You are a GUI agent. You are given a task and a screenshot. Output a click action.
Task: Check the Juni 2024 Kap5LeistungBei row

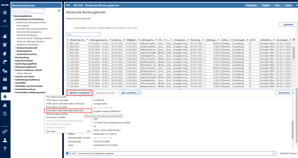[68, 77]
